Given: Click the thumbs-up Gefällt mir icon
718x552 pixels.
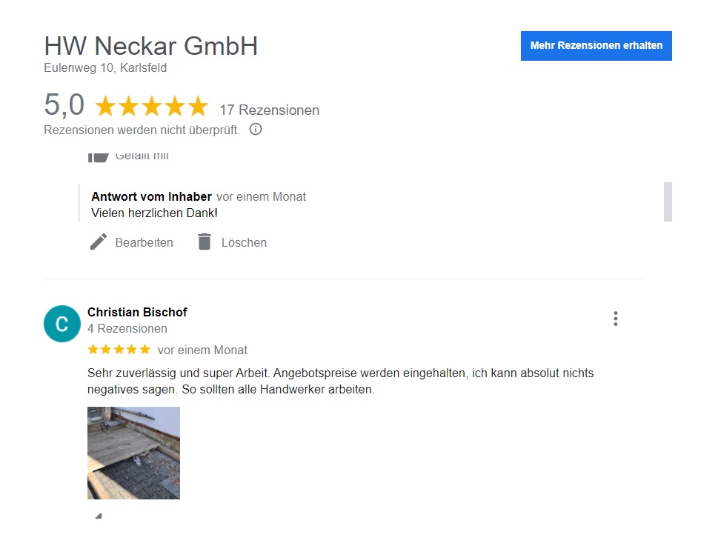Looking at the screenshot, I should [x=98, y=156].
